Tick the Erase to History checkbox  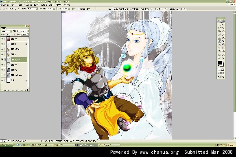click(79, 9)
